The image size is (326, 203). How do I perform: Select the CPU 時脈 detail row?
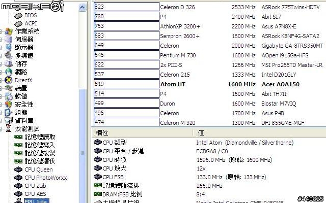pyautogui.click(x=209, y=160)
